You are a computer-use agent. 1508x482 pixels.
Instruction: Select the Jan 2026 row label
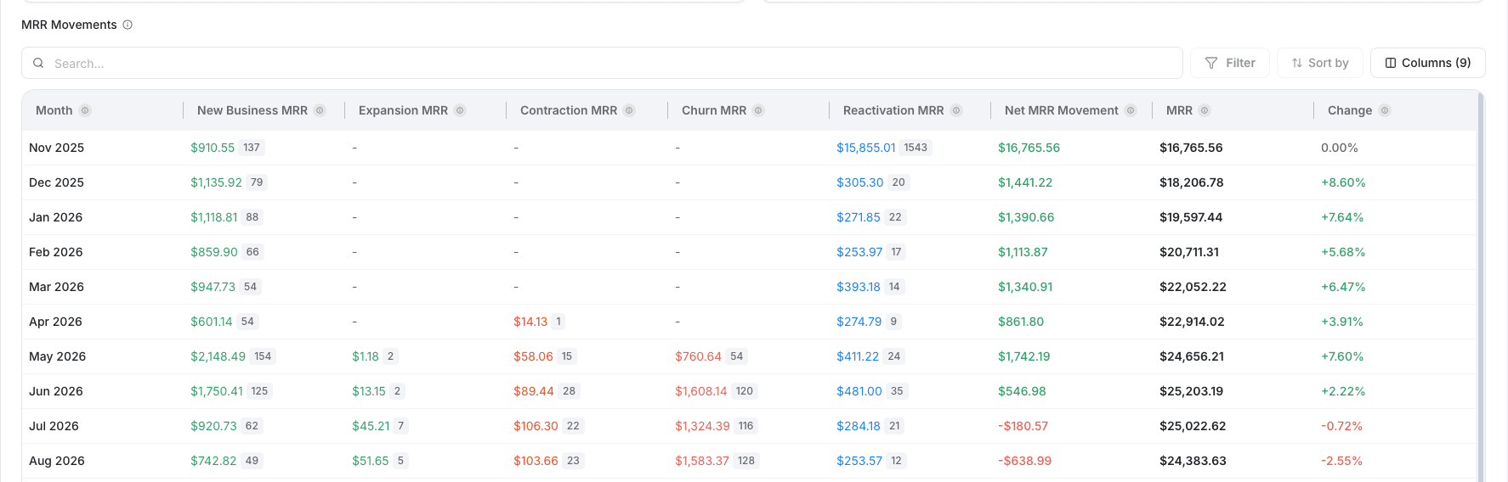coord(55,217)
